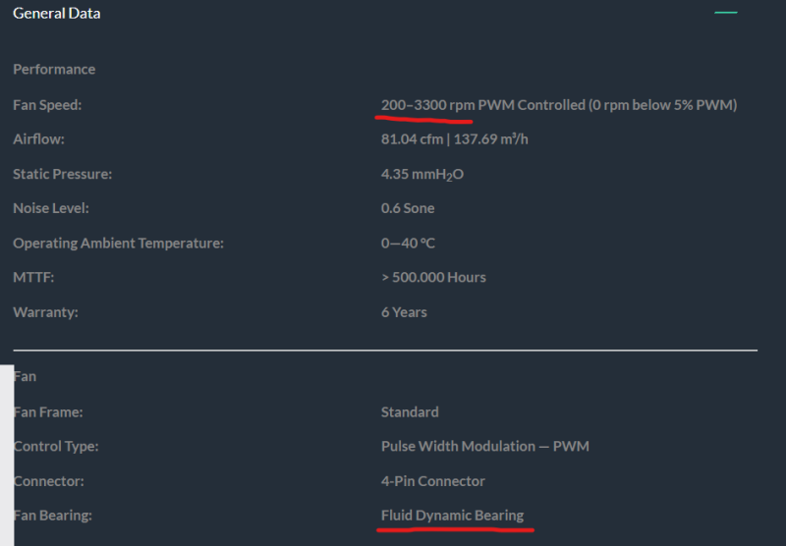Viewport: 786px width, 546px height.
Task: Click the Fan Speed label
Action: 47,105
